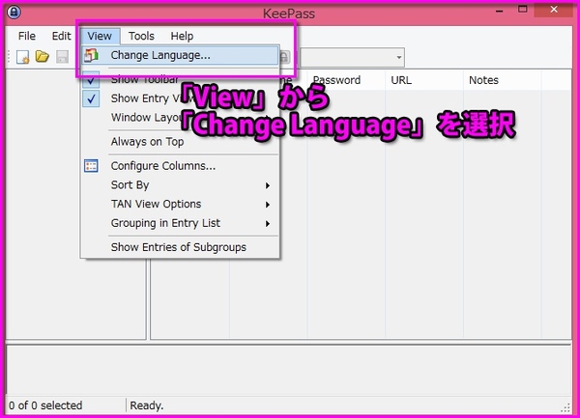This screenshot has height=418, width=580.
Task: Expand the Sort By submenu
Action: click(x=180, y=185)
